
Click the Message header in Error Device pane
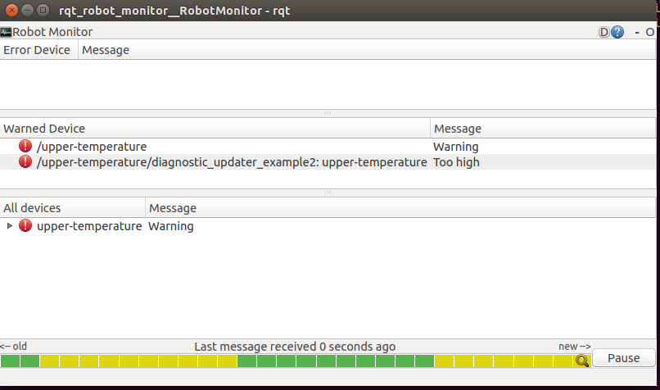tap(367, 50)
